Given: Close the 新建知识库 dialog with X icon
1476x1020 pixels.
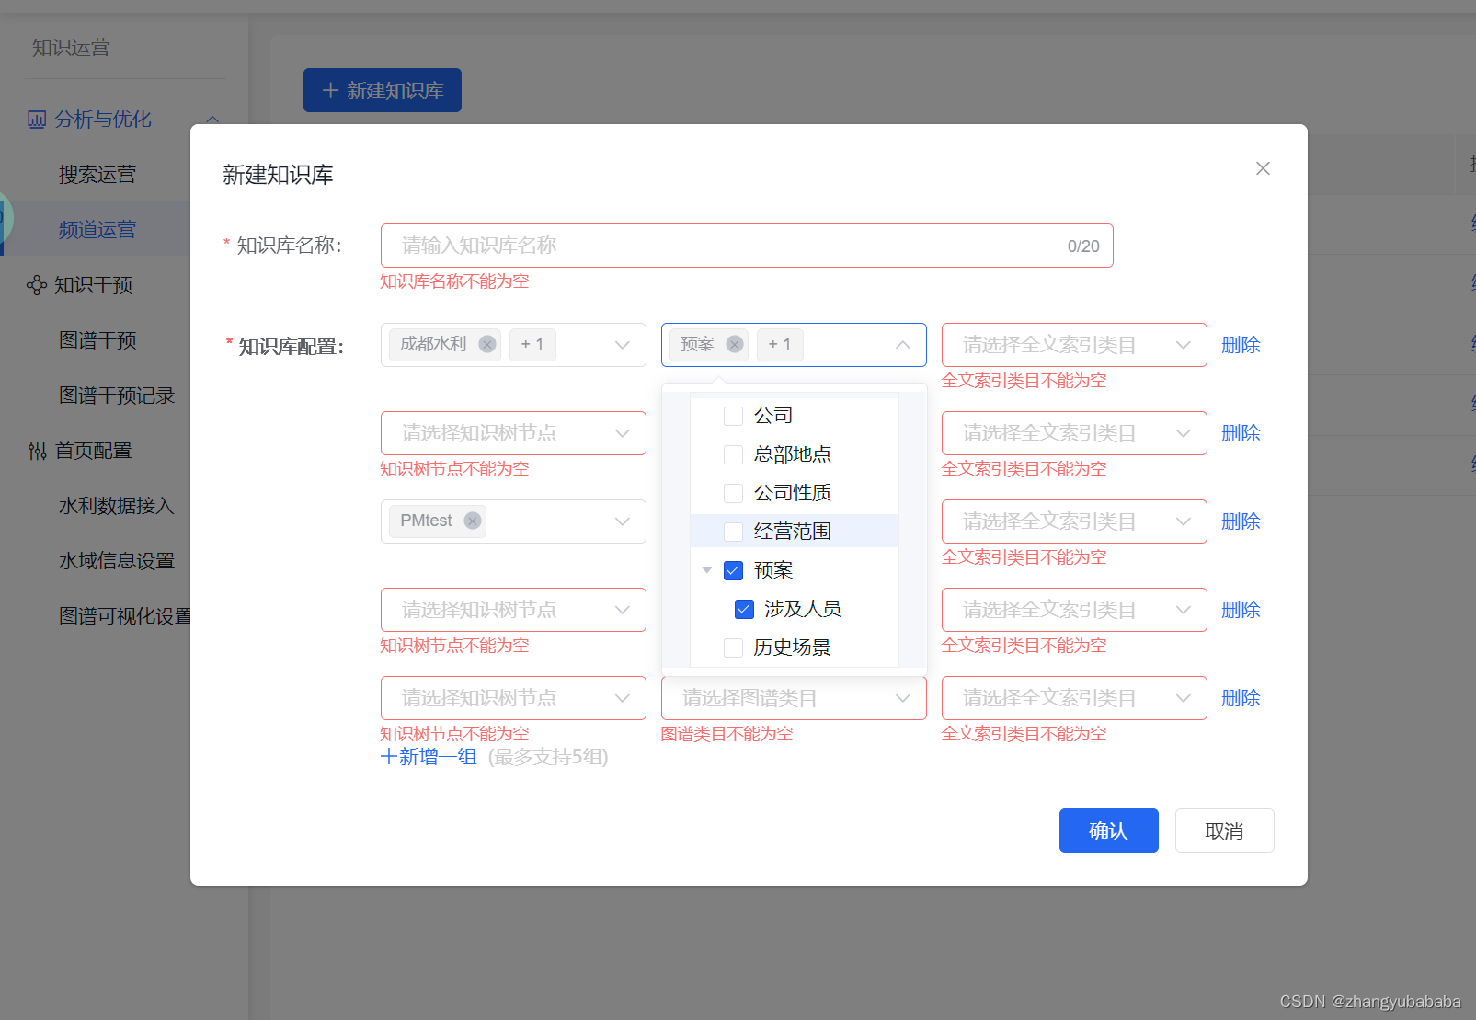Looking at the screenshot, I should (x=1263, y=168).
